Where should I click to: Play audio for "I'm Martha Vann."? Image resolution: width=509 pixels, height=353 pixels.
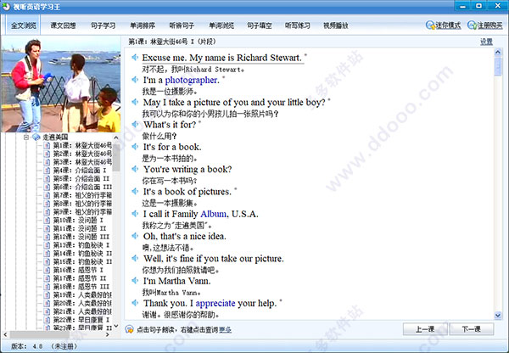pos(135,281)
